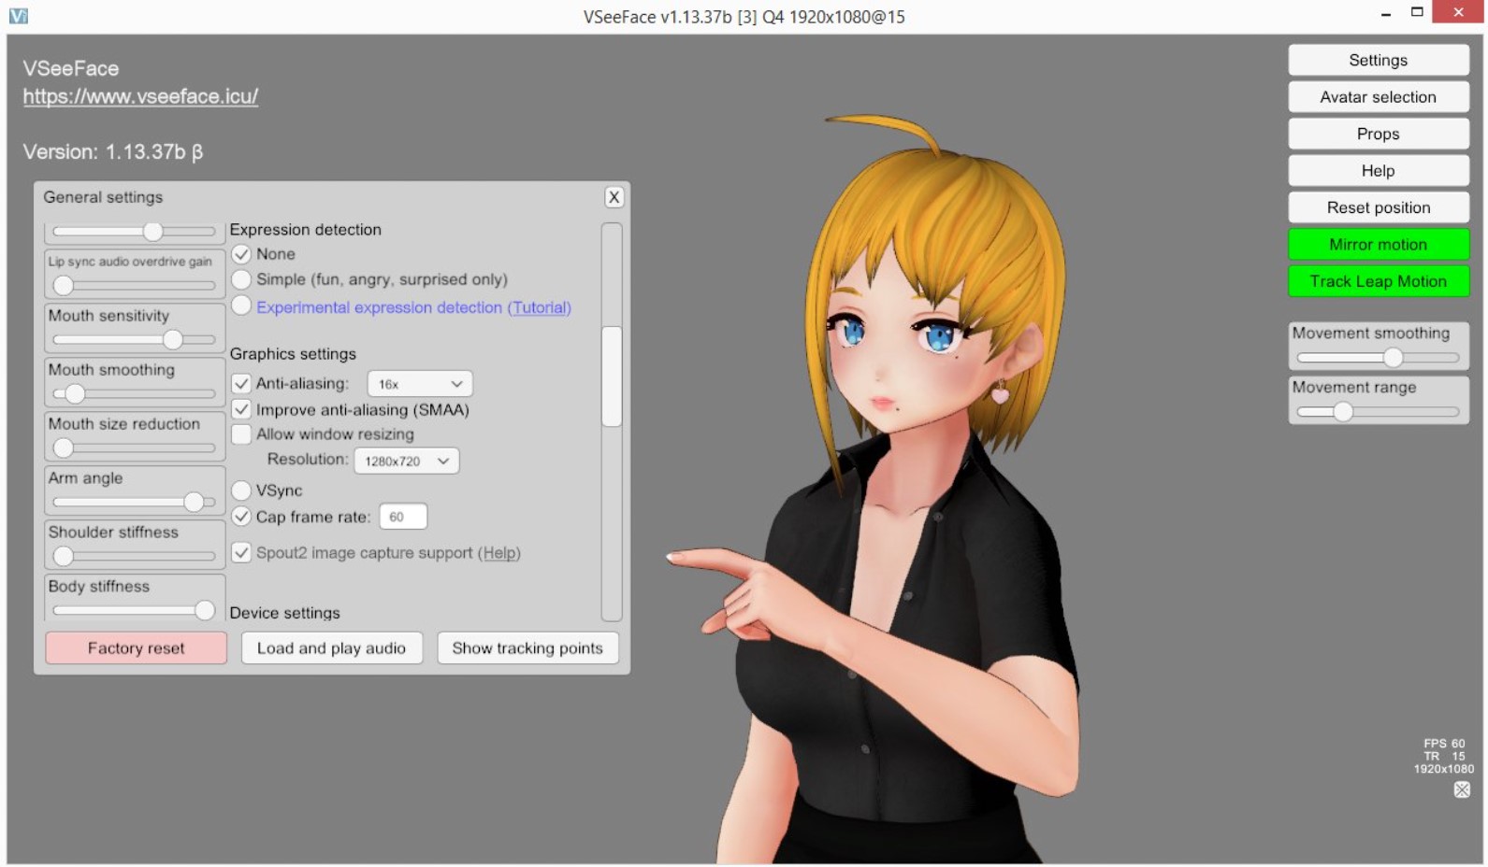This screenshot has height=867, width=1488.
Task: Open the Anti-aliasing 16x dropdown
Action: [420, 384]
